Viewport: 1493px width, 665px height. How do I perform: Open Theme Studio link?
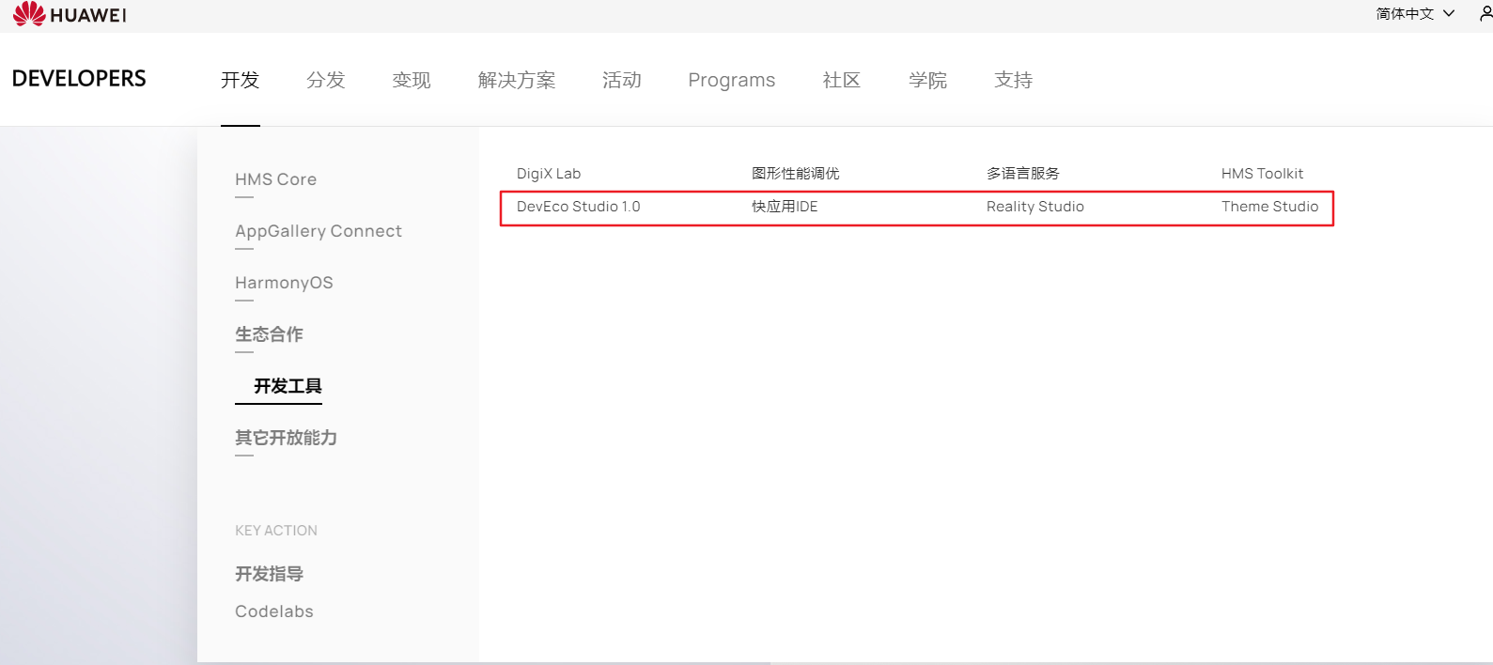click(1269, 207)
